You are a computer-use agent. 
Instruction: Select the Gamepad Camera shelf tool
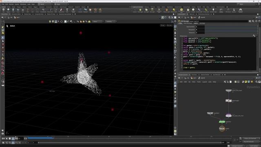pyautogui.click(x=240, y=10)
